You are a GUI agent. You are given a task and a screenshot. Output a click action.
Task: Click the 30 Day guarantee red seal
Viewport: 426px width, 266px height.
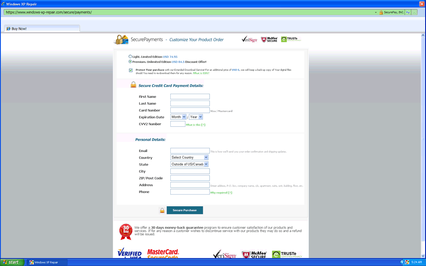126,231
